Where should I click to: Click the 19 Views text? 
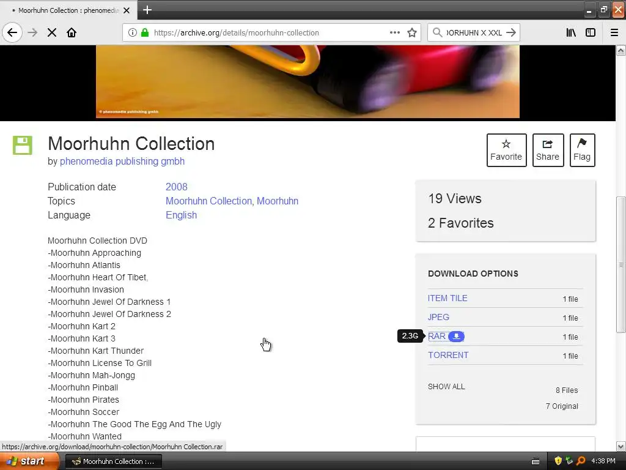click(x=455, y=199)
